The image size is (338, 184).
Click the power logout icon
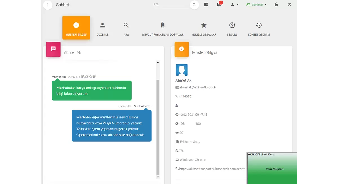(290, 5)
